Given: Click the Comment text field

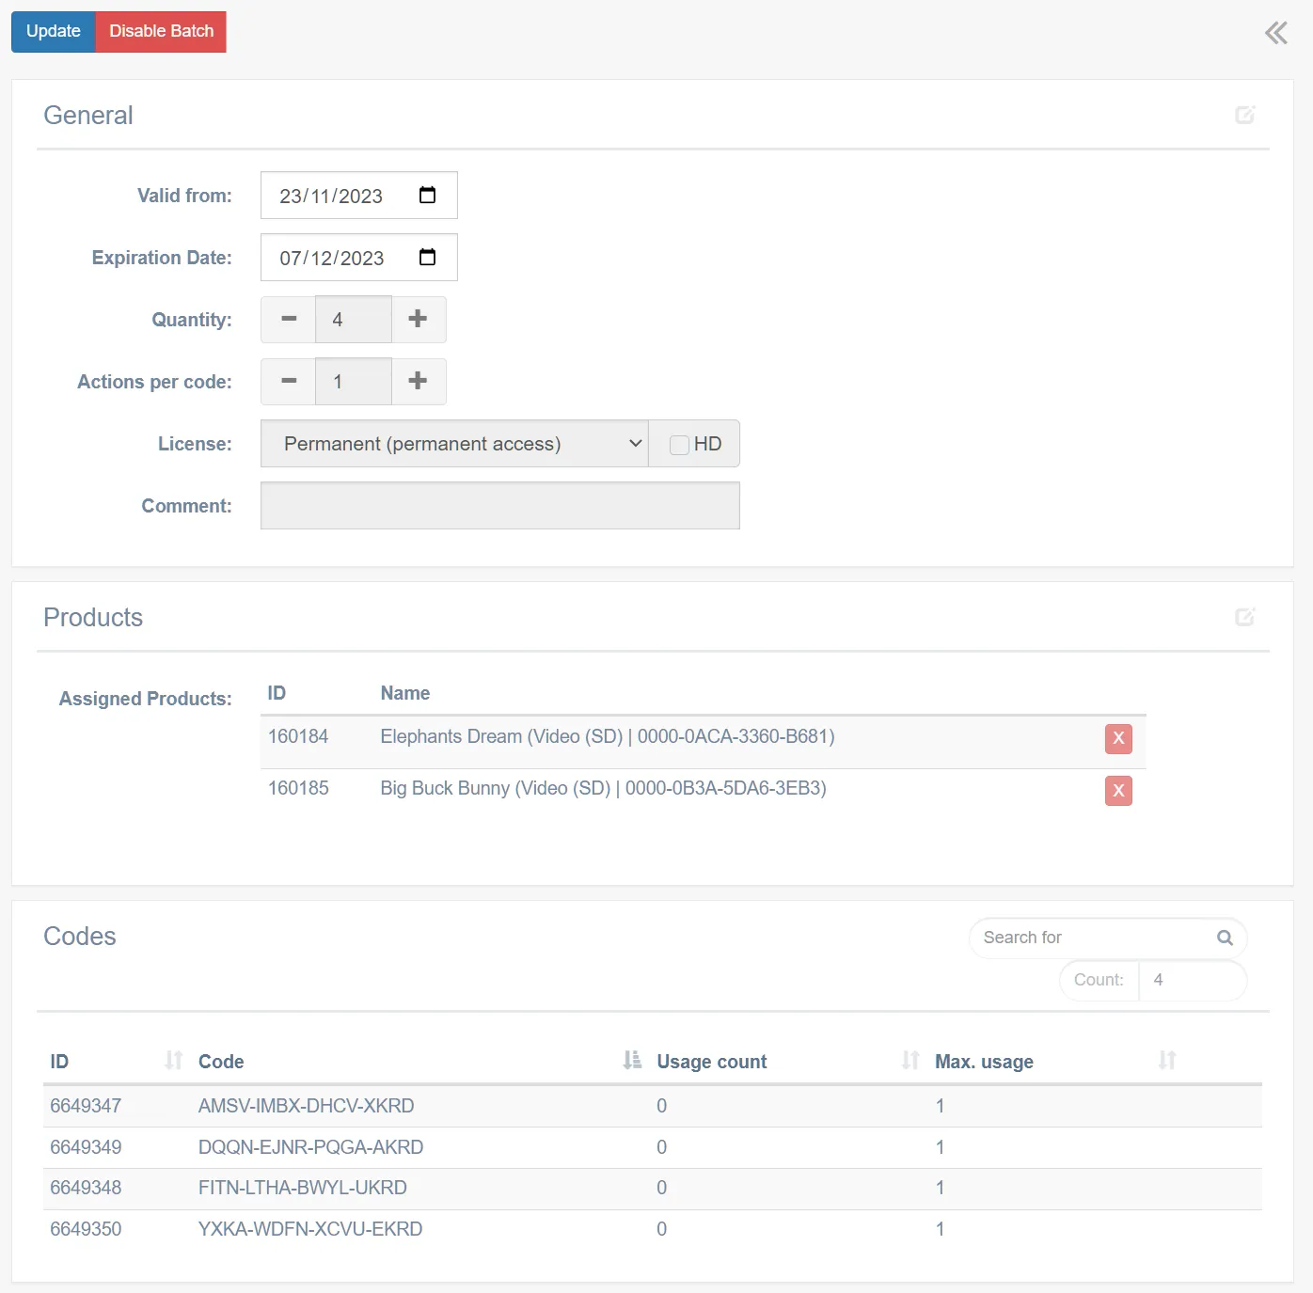Looking at the screenshot, I should (499, 506).
